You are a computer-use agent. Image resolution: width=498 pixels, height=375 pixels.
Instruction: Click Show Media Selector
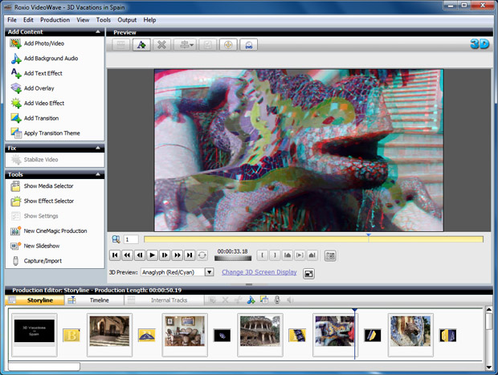[48, 185]
